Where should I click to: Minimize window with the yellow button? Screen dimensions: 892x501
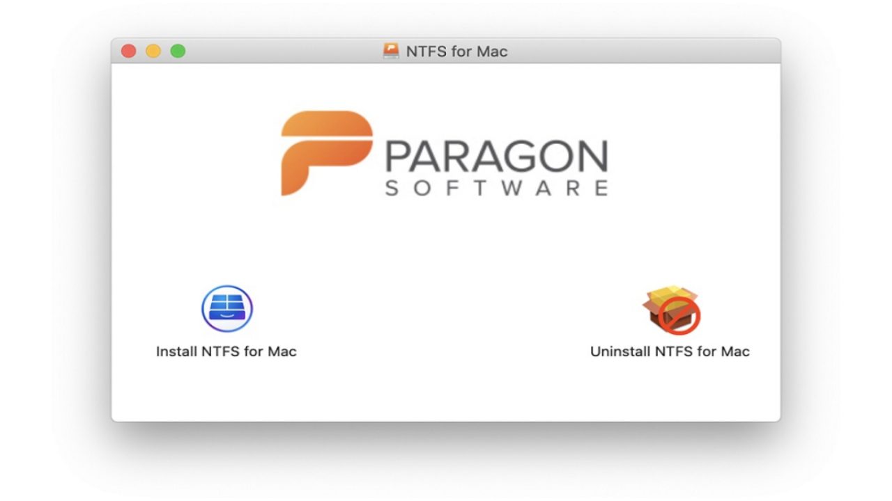153,51
